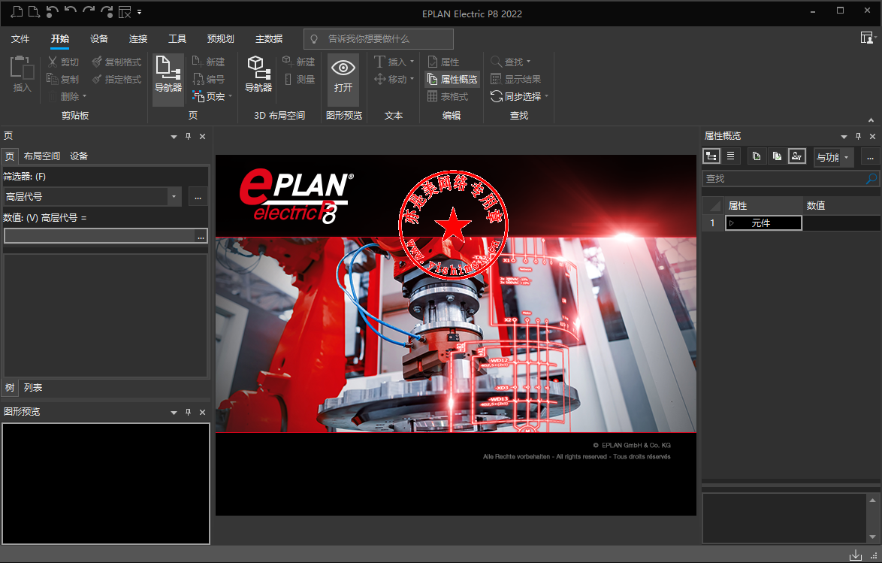Open the quick access toolbar customize arrow
882x563 pixels.
(x=140, y=11)
